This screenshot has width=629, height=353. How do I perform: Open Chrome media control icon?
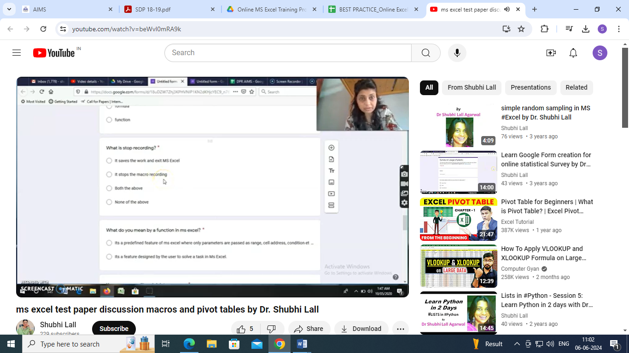tap(569, 29)
